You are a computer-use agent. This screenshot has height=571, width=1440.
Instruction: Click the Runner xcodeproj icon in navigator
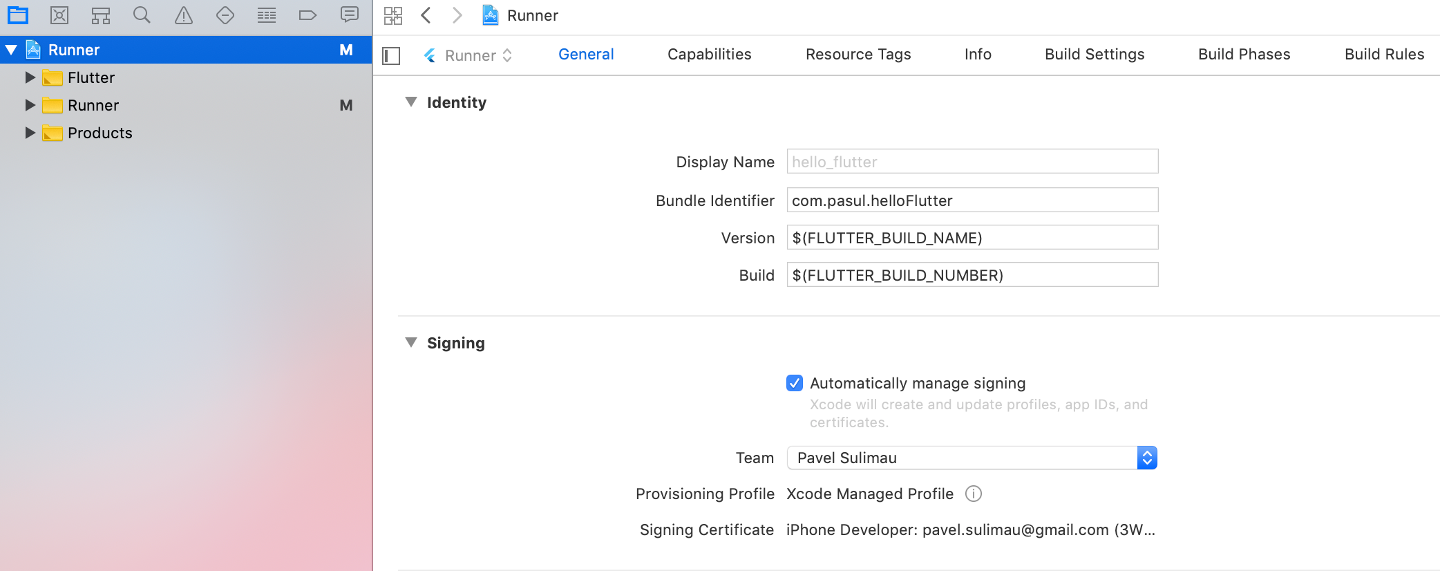(x=33, y=50)
